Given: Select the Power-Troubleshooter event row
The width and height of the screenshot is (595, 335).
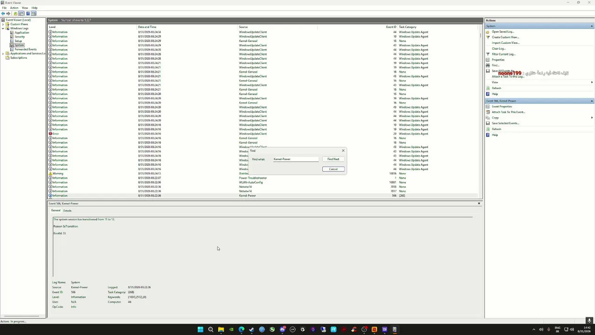Looking at the screenshot, I should (x=263, y=178).
